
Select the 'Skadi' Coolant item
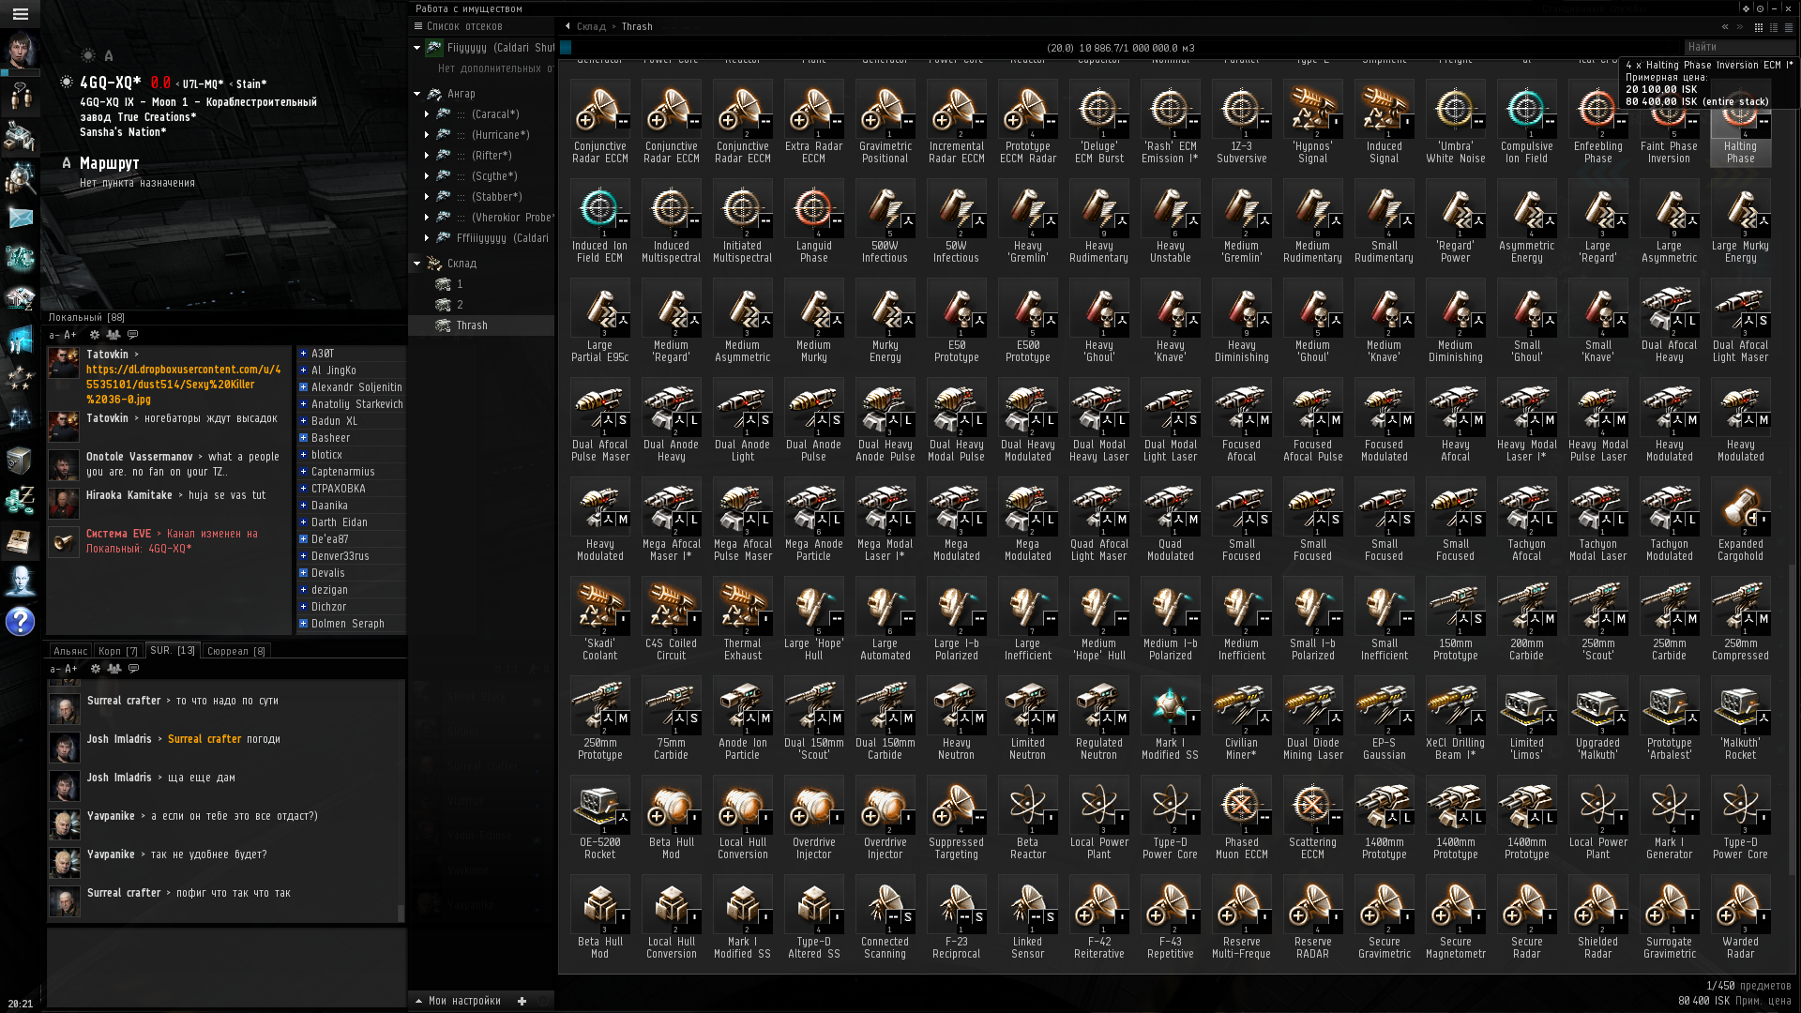click(x=600, y=619)
